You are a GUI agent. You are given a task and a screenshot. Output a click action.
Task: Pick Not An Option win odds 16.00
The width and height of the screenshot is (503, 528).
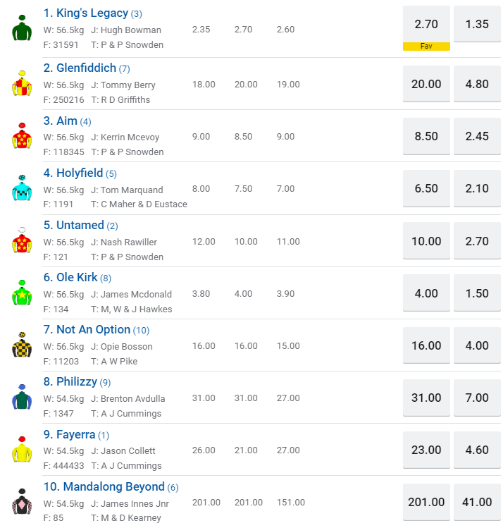(426, 345)
